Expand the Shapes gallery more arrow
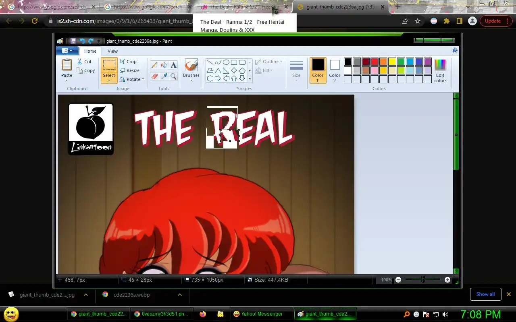The image size is (516, 322). pyautogui.click(x=250, y=78)
